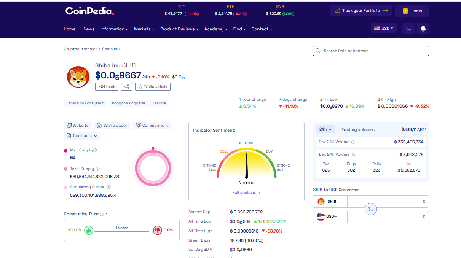
Task: Click the Doggone Doggerel tag
Action: [128, 103]
